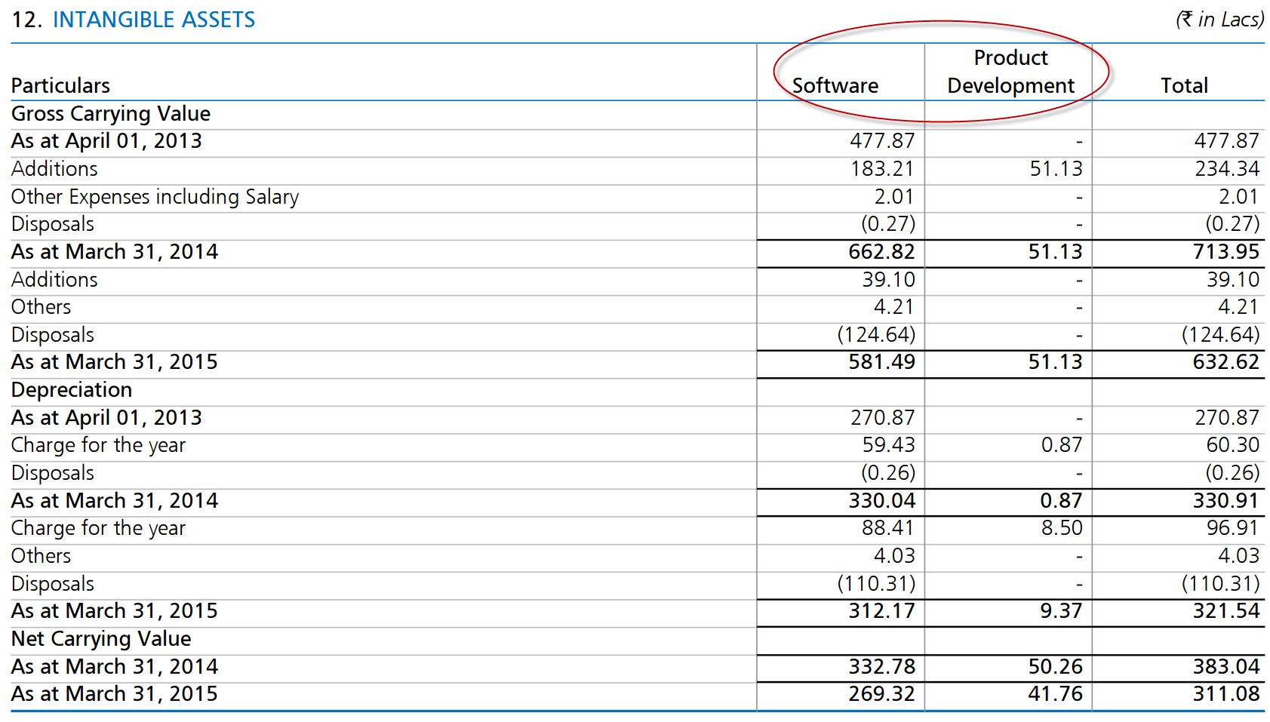Select net Software value 269.32

[881, 694]
